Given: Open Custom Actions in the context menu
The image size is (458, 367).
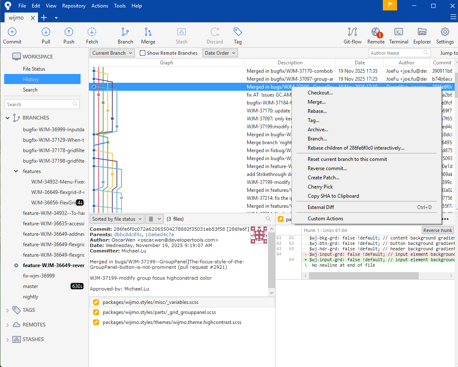Looking at the screenshot, I should (x=366, y=219).
